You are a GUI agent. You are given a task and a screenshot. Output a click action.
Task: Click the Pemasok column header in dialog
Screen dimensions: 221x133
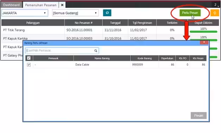(x=53, y=58)
